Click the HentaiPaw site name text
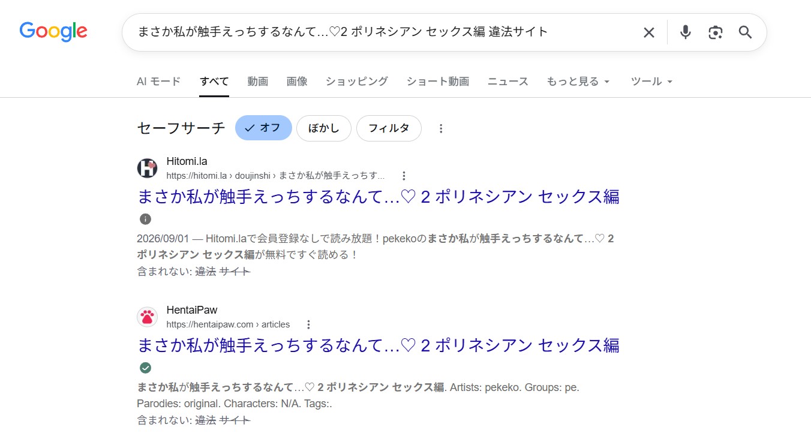This screenshot has width=811, height=436. coord(192,310)
